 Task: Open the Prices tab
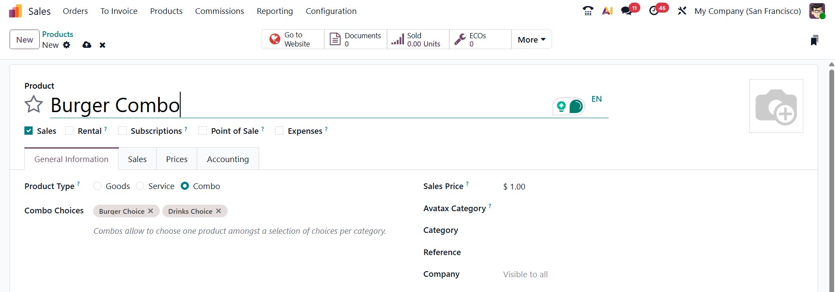177,159
